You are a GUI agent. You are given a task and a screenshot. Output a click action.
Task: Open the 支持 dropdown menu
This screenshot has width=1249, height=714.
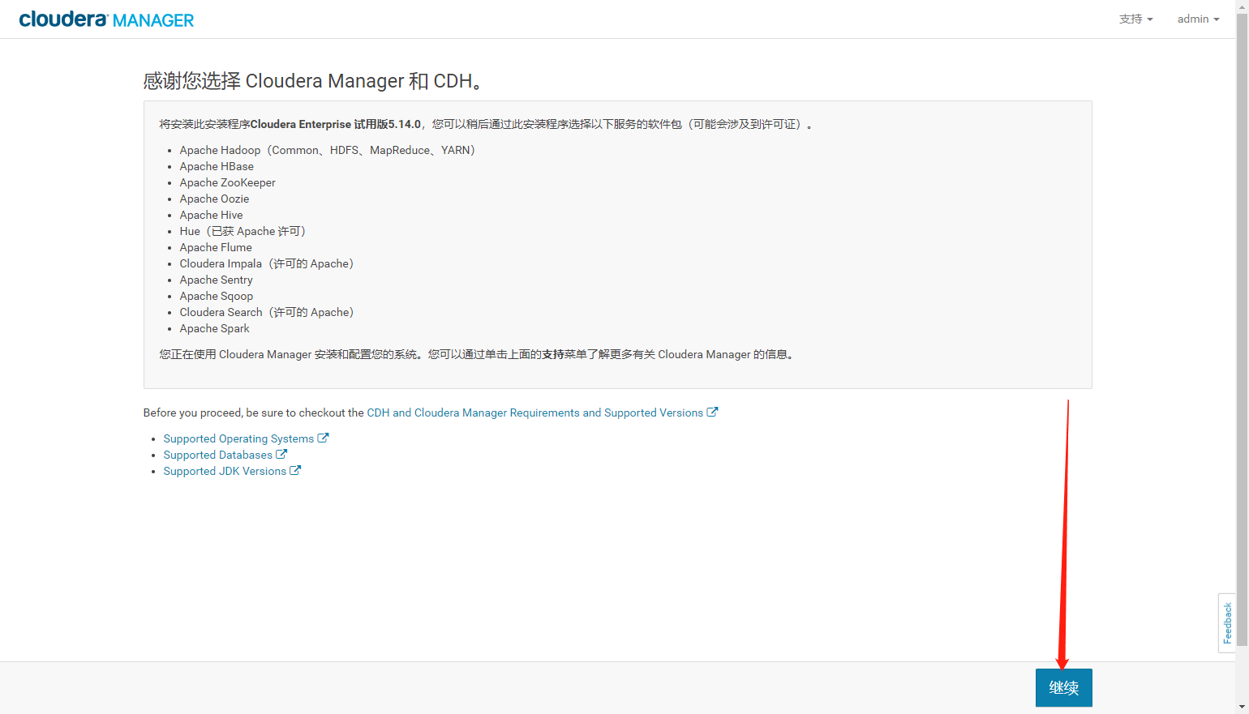1135,19
